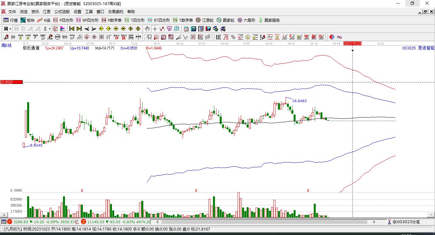Select the hand pan tool
This screenshot has width=435, height=235.
point(147,29)
